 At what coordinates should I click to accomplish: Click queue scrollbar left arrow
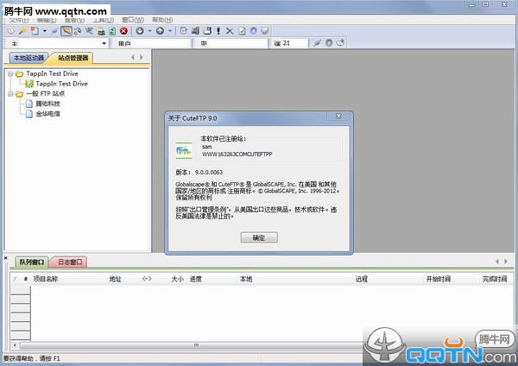pos(15,345)
